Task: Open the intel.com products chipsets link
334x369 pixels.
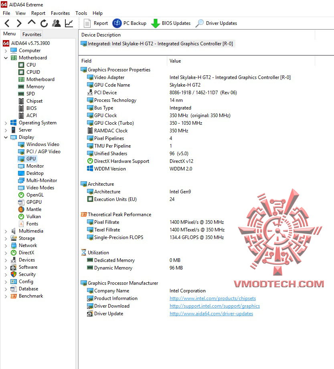Action: [213, 298]
